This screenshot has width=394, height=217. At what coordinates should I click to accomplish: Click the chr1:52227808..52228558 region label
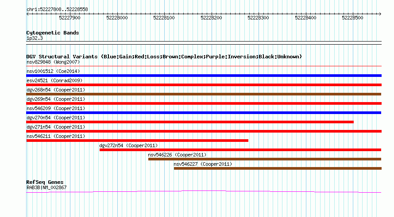tap(57, 10)
